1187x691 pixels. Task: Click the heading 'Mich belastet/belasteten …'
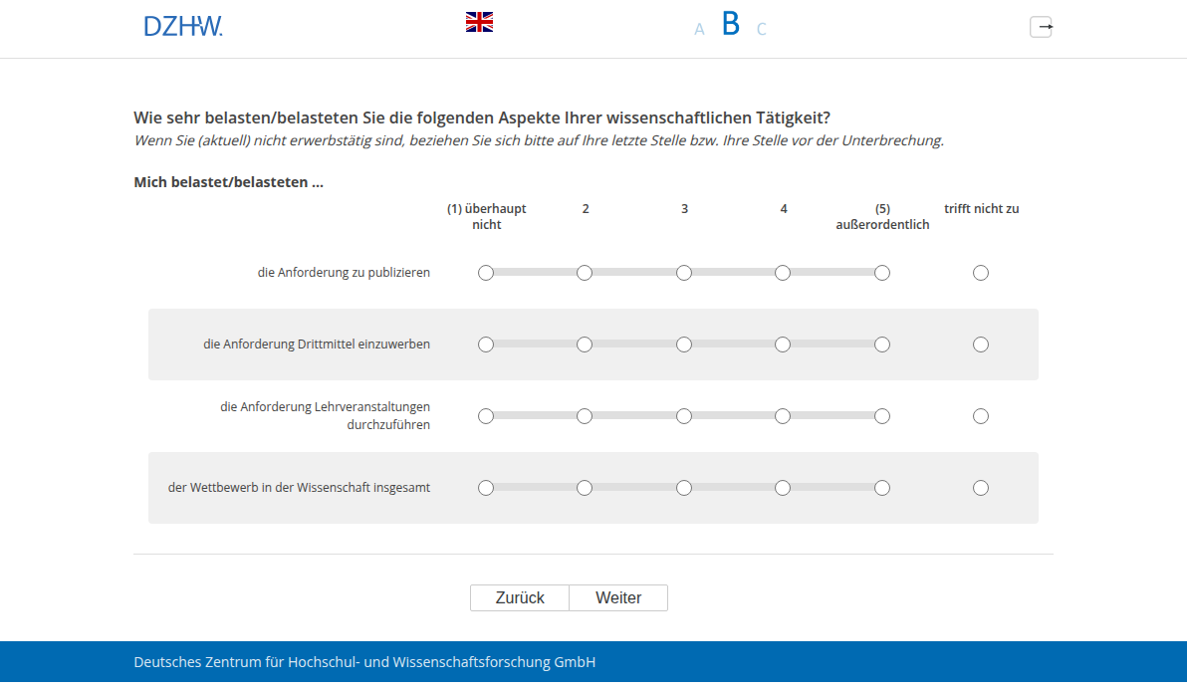tap(229, 182)
